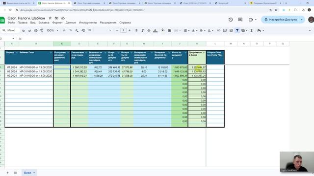Open the comments history icon
314x176 pixels.
tap(240, 20)
